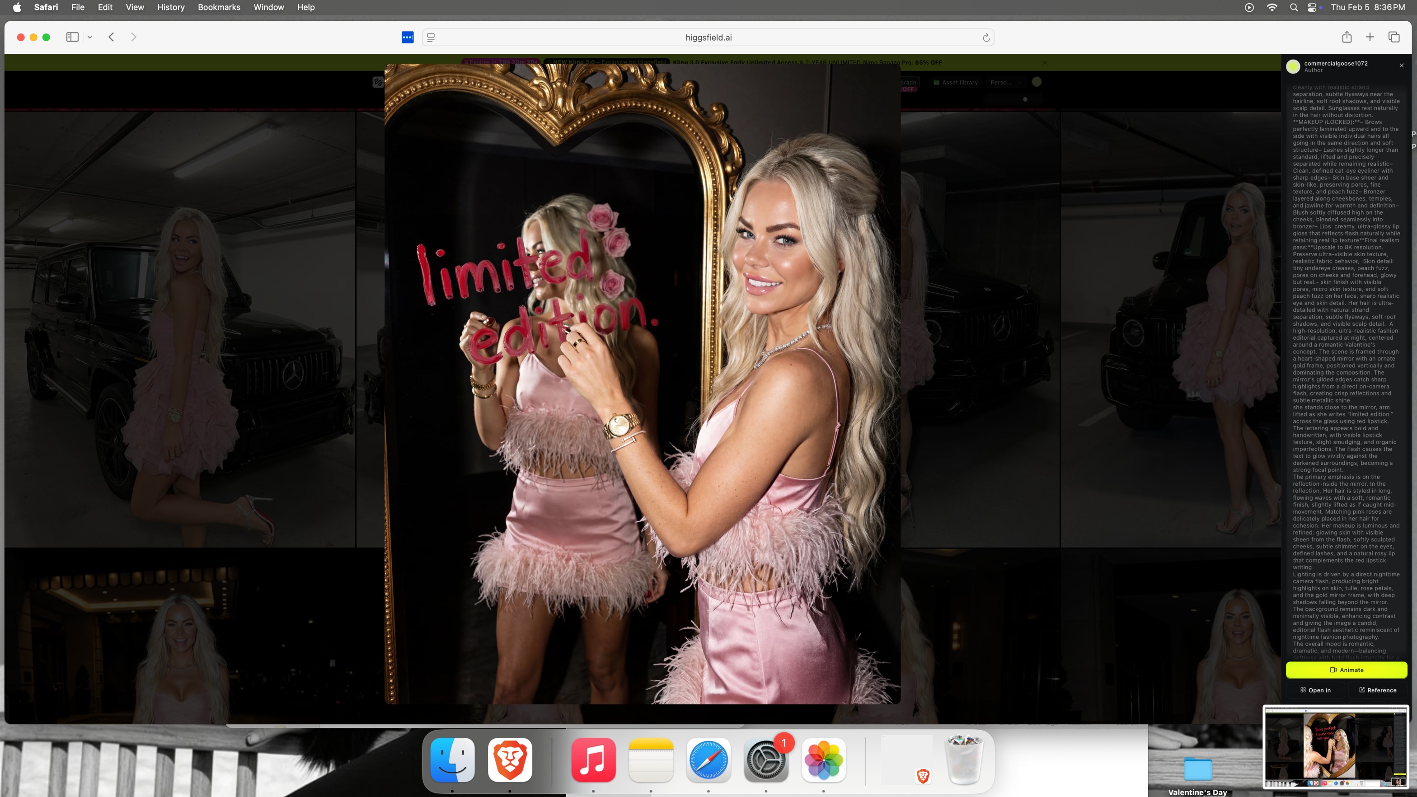Open the 'Open in' options
The height and width of the screenshot is (797, 1417).
pos(1315,690)
